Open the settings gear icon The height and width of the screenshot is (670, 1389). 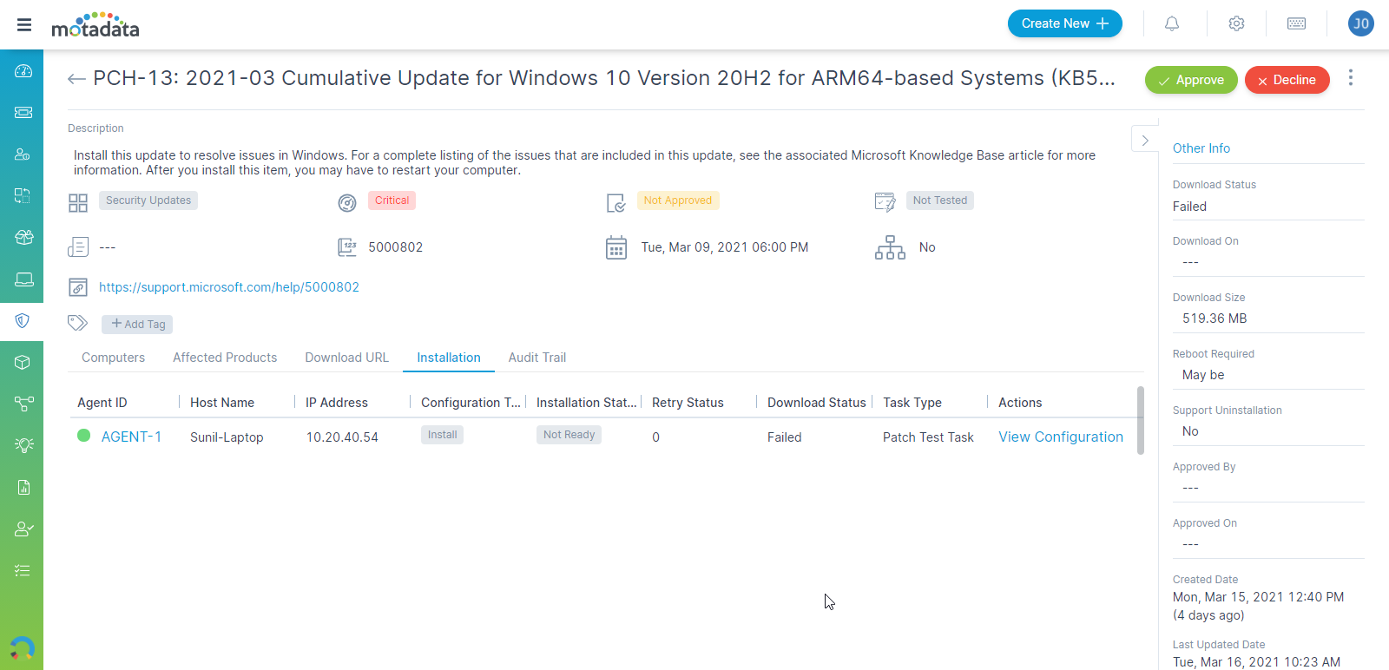[1236, 23]
